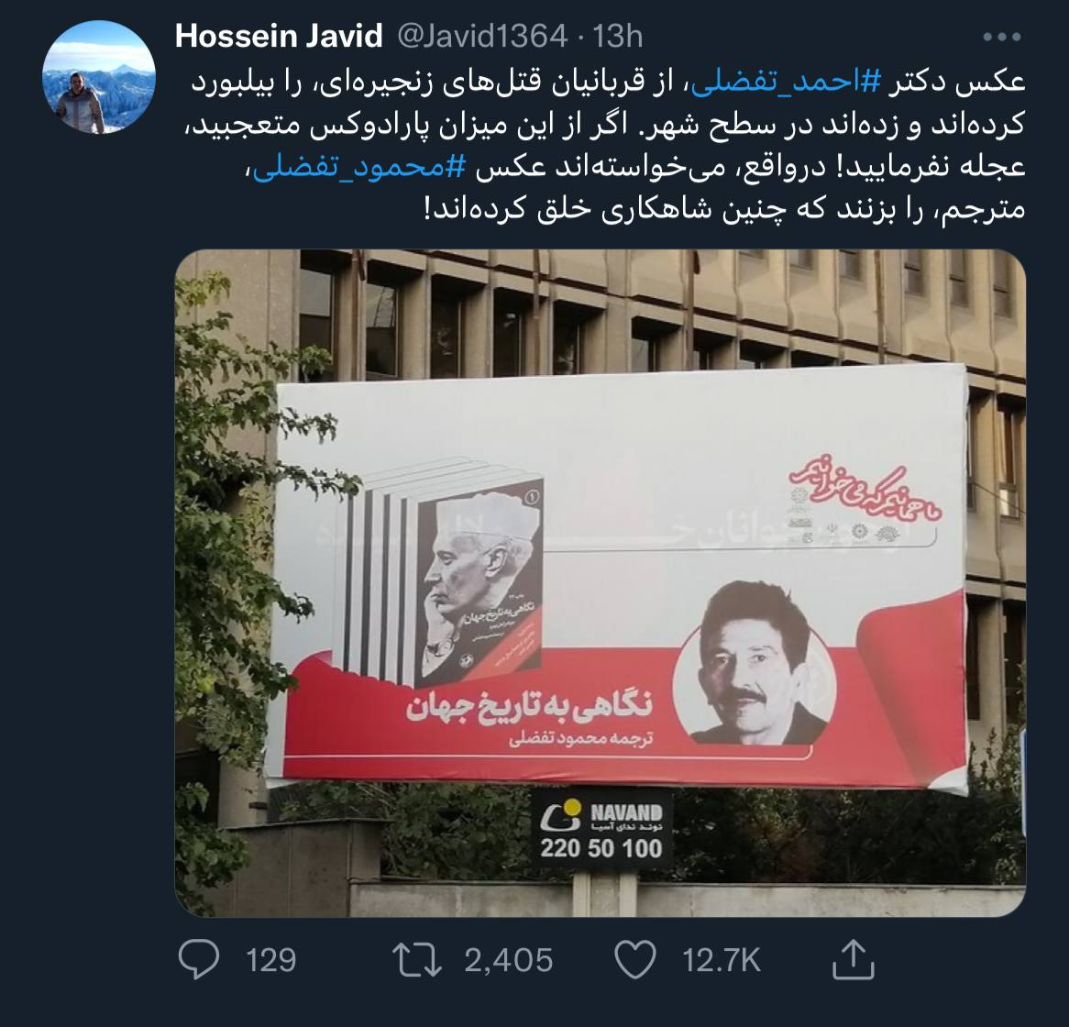Open the tweet via the 13h timestamp
This screenshot has height=1027, width=1069.
click(x=618, y=36)
